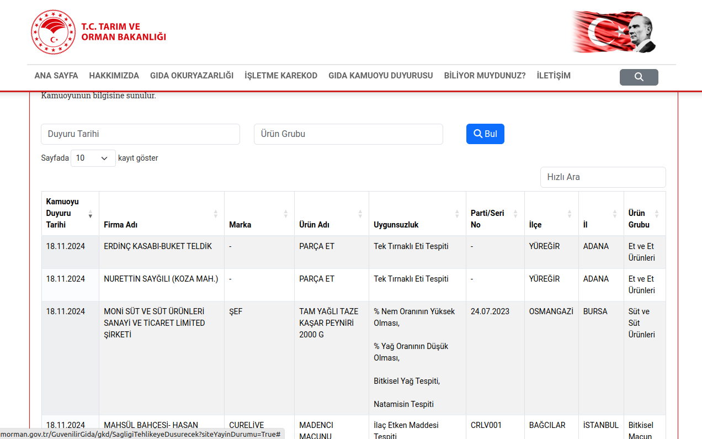
Task: Click into the Hızlı Ara search box
Action: pyautogui.click(x=603, y=177)
